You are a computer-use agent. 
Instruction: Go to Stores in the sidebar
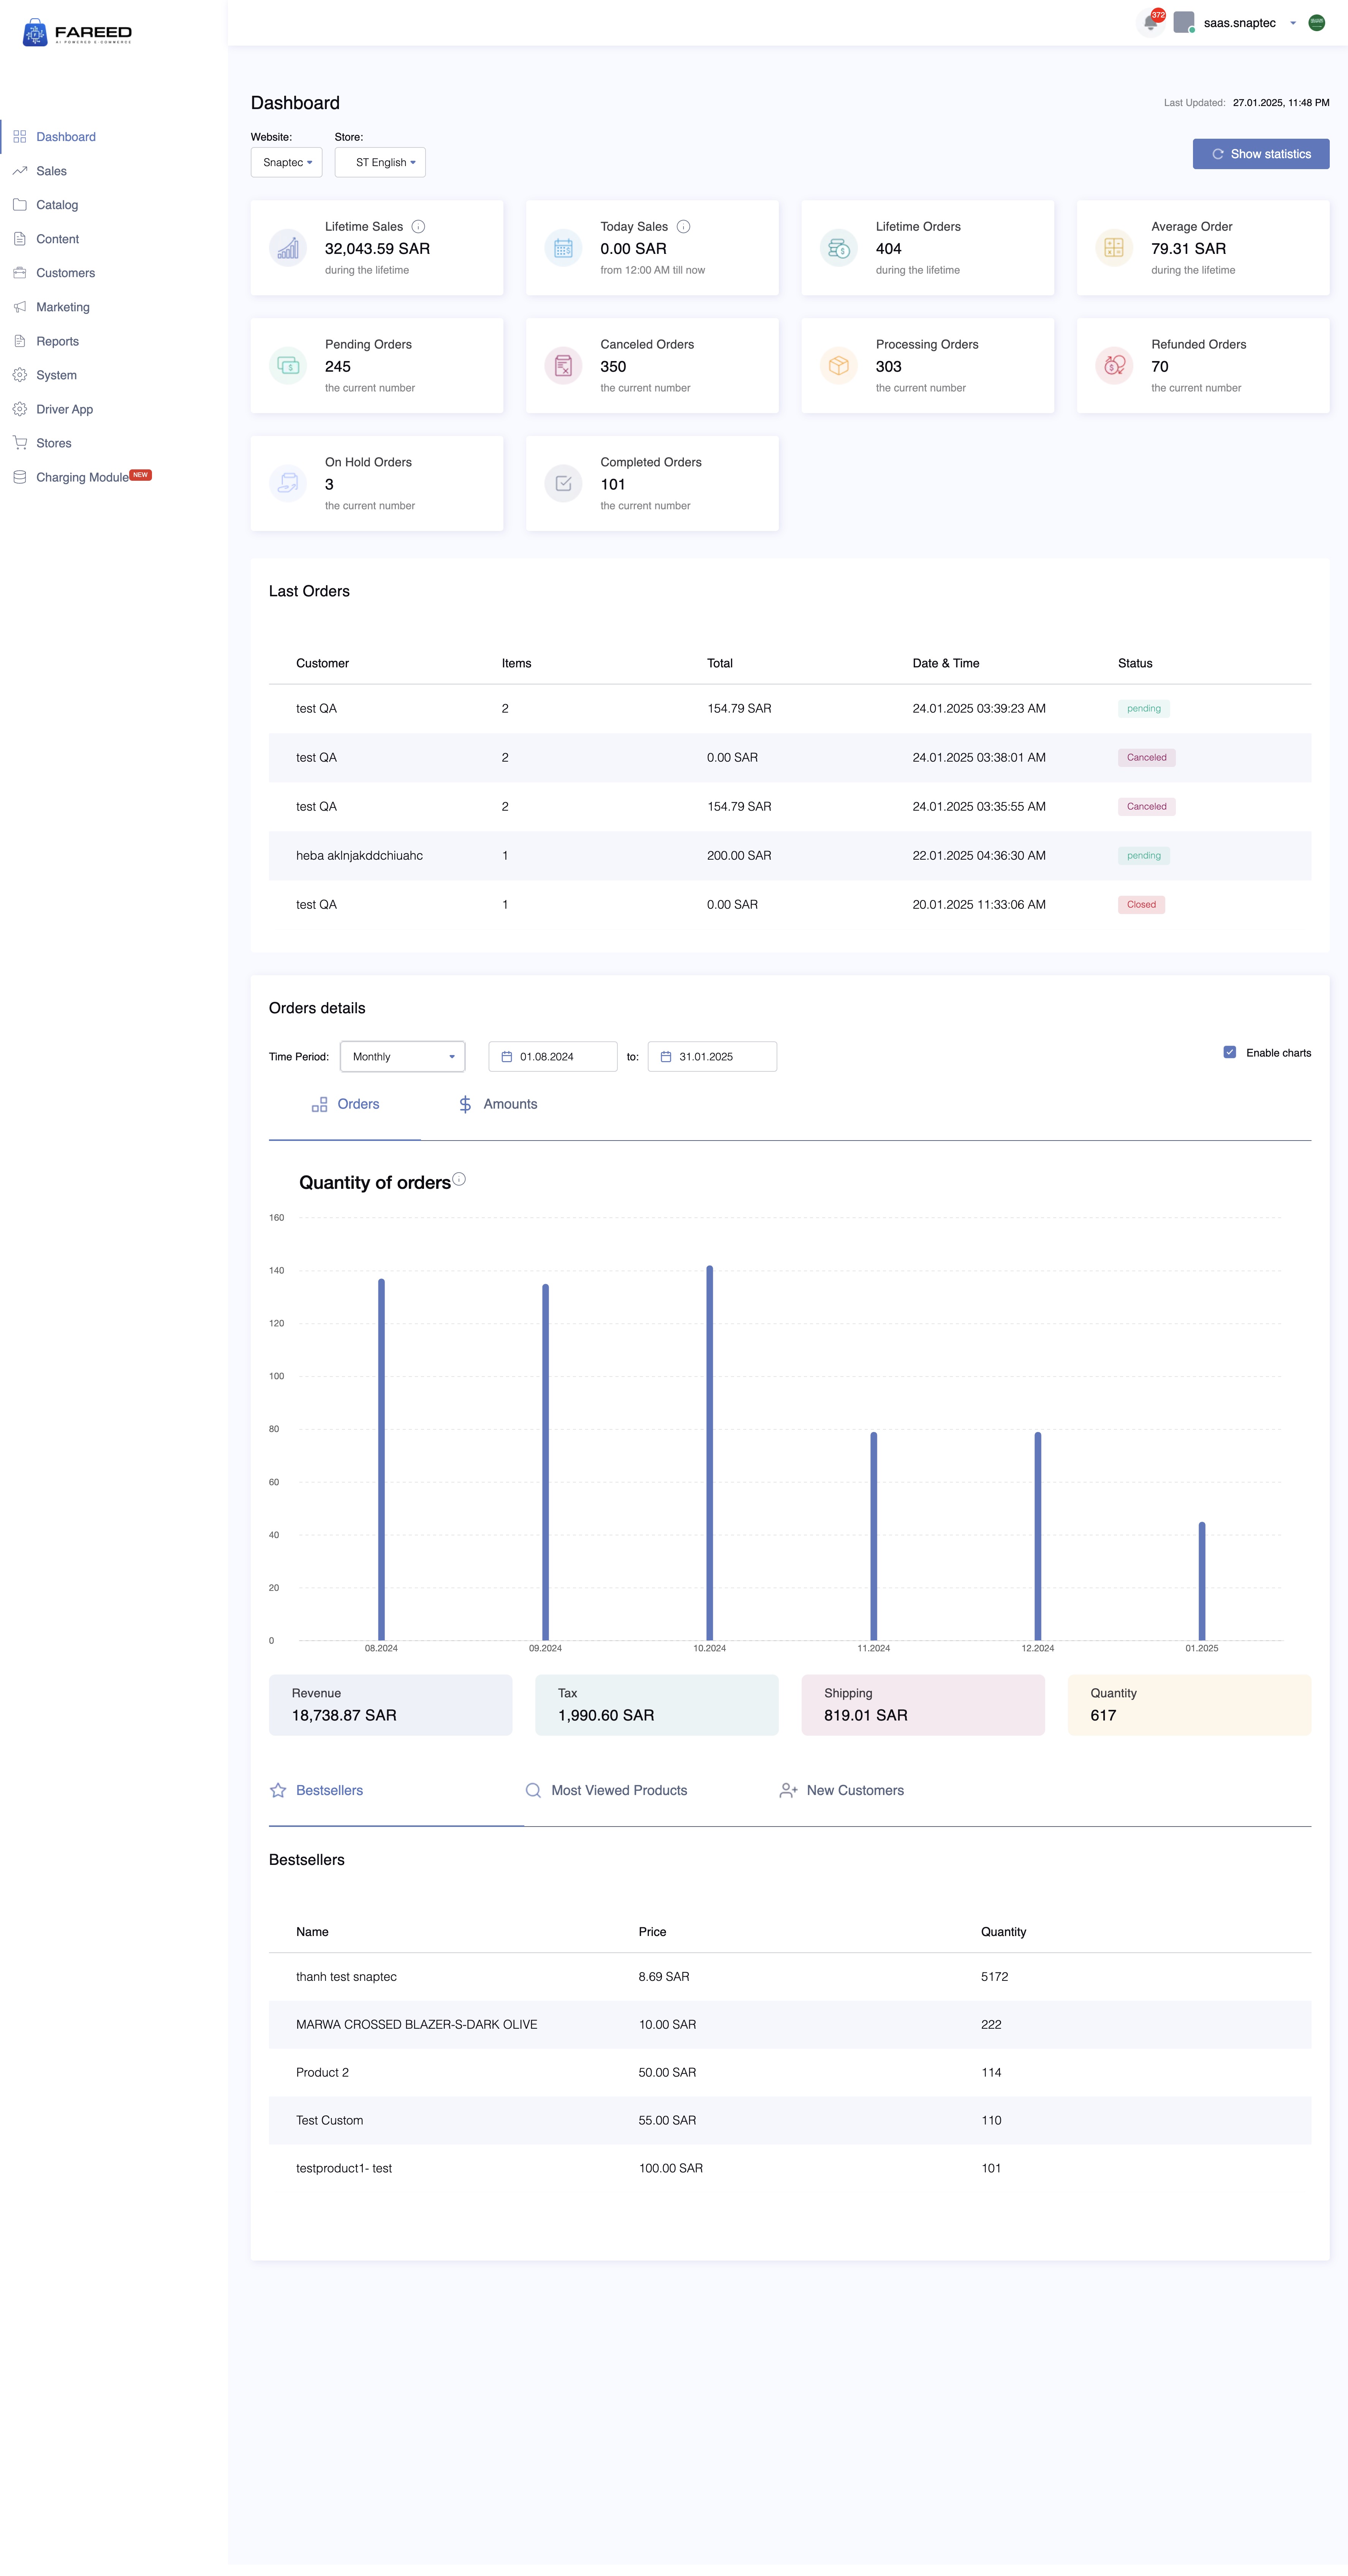coord(54,443)
